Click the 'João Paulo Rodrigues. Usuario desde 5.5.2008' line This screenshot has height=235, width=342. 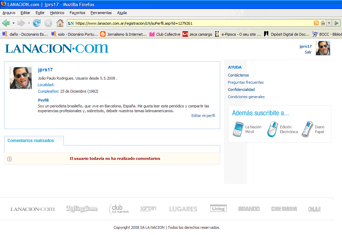click(x=78, y=78)
